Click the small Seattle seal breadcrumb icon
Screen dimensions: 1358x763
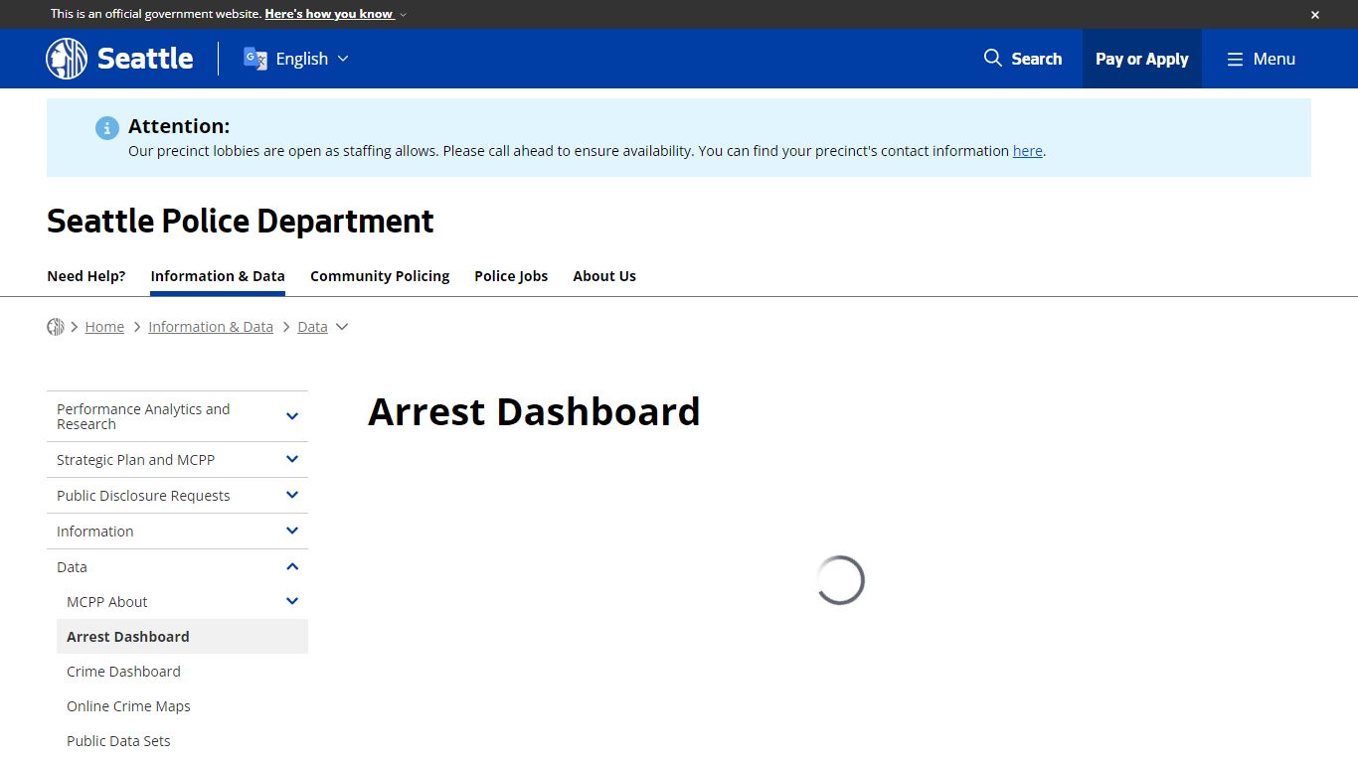pyautogui.click(x=56, y=327)
